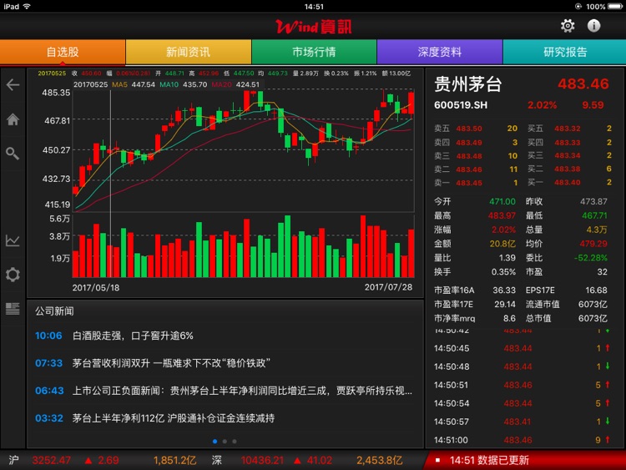Screen dimensions: 626x470
Task: Tap the 最高 value 483.97
Action: coord(502,215)
